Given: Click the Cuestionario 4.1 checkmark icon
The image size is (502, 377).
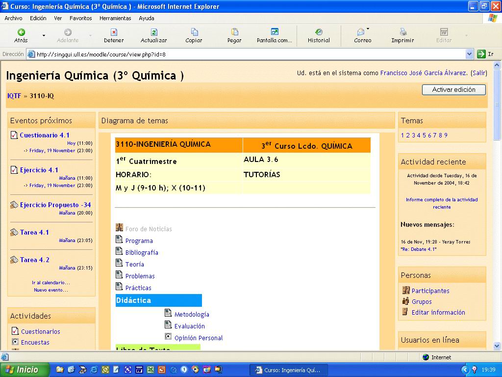Looking at the screenshot, I should click(x=14, y=135).
